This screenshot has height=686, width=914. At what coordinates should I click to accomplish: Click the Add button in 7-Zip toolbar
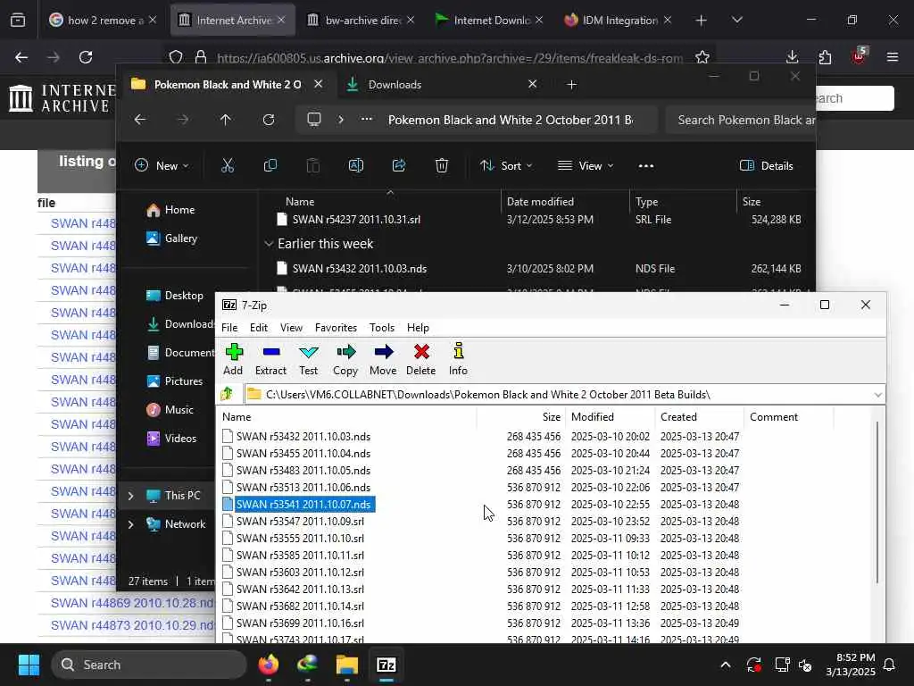[233, 359]
